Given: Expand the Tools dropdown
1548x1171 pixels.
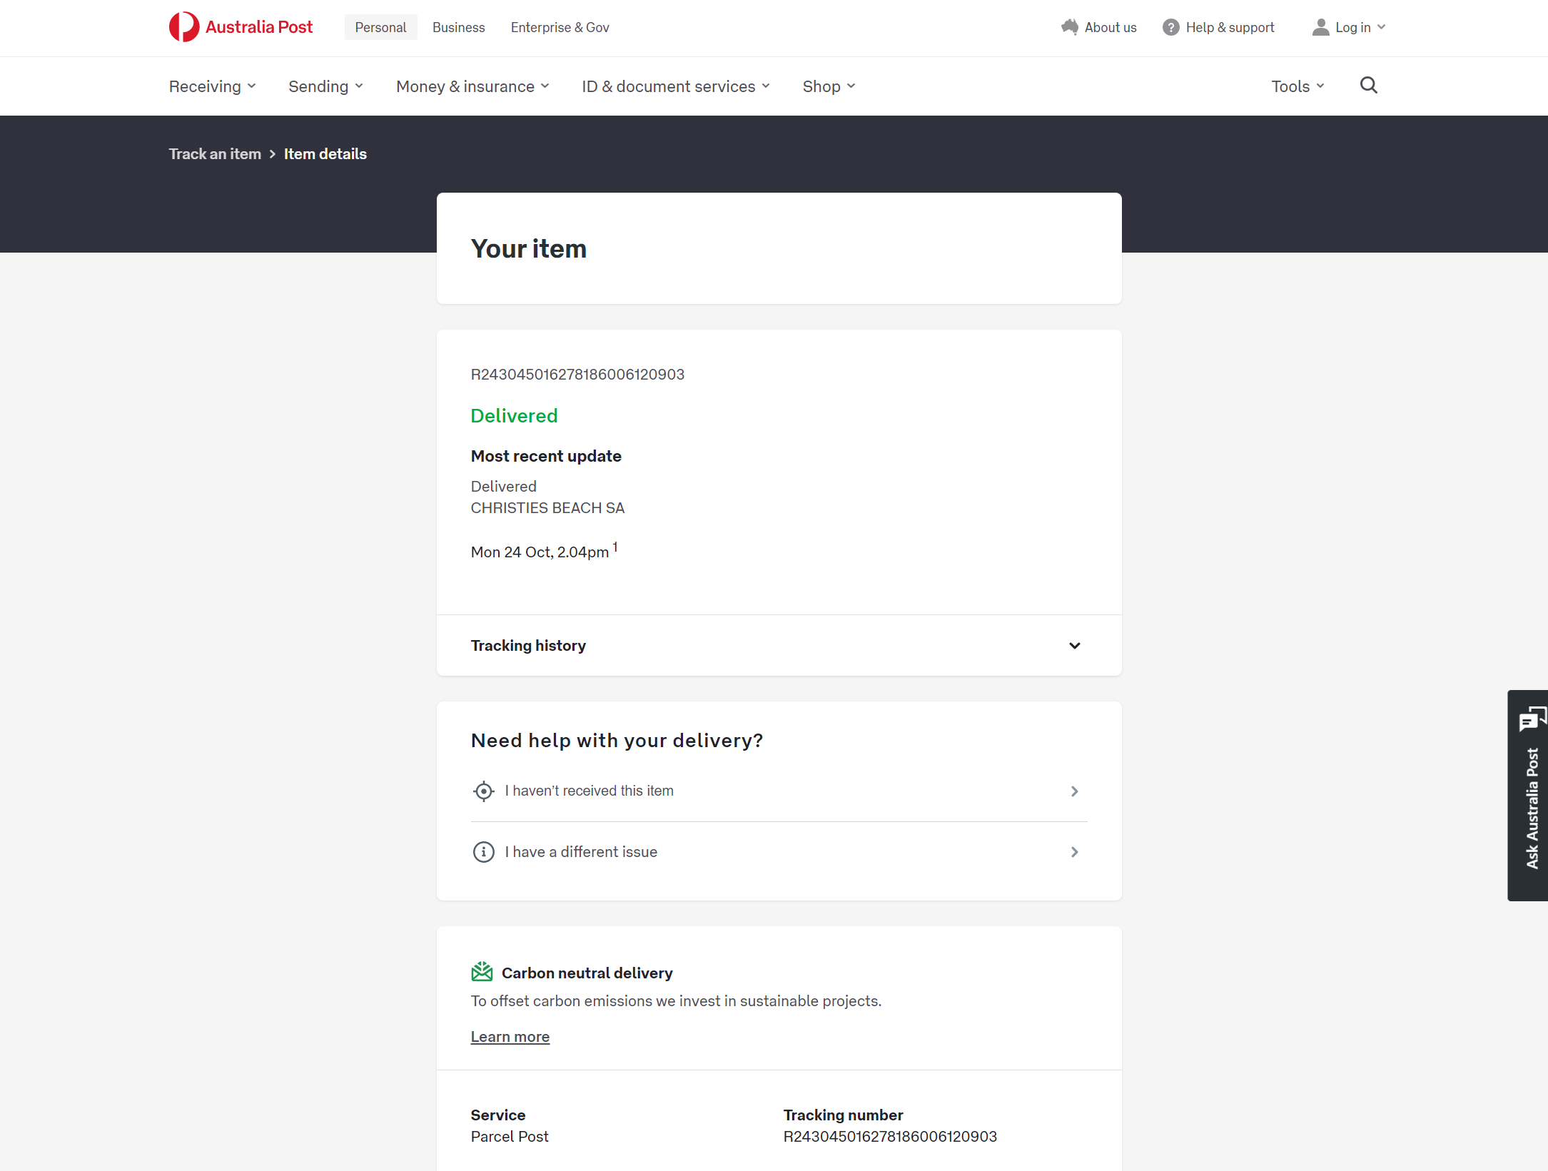Looking at the screenshot, I should pyautogui.click(x=1297, y=86).
